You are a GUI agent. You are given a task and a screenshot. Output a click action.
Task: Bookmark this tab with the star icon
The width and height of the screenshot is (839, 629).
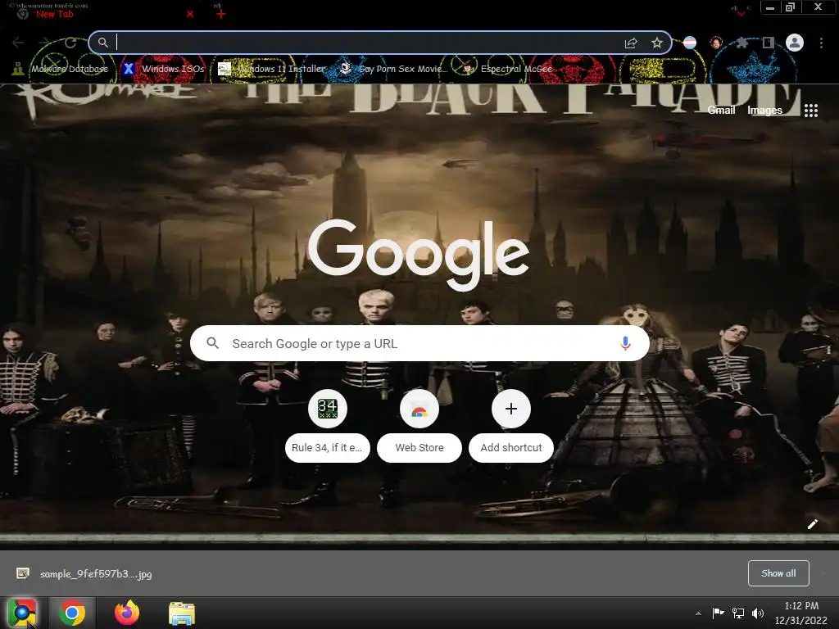pos(657,43)
